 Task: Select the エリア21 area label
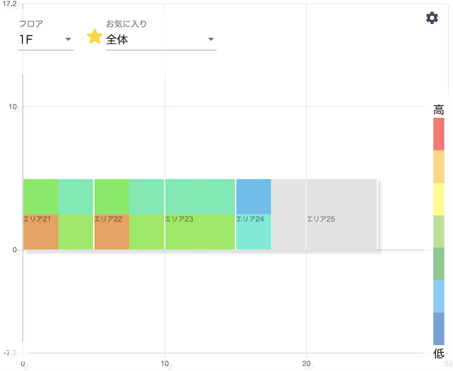coord(37,219)
